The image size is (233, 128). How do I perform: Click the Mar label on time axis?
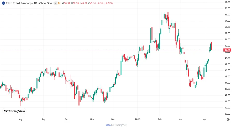180,119
